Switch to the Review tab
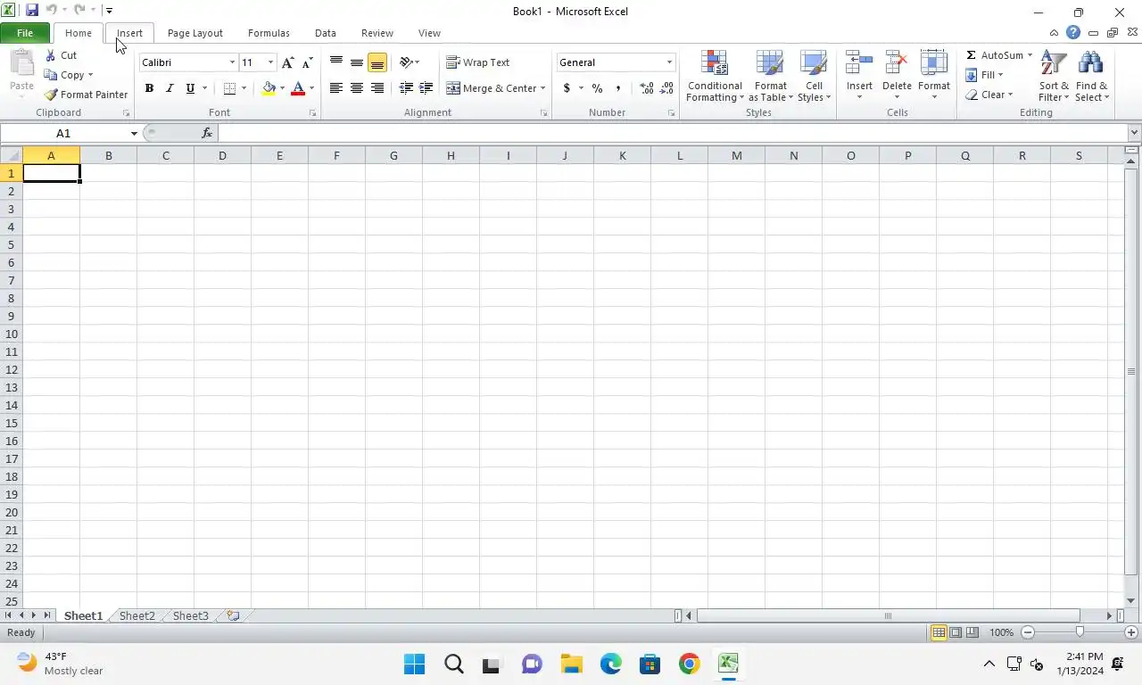 pos(377,33)
